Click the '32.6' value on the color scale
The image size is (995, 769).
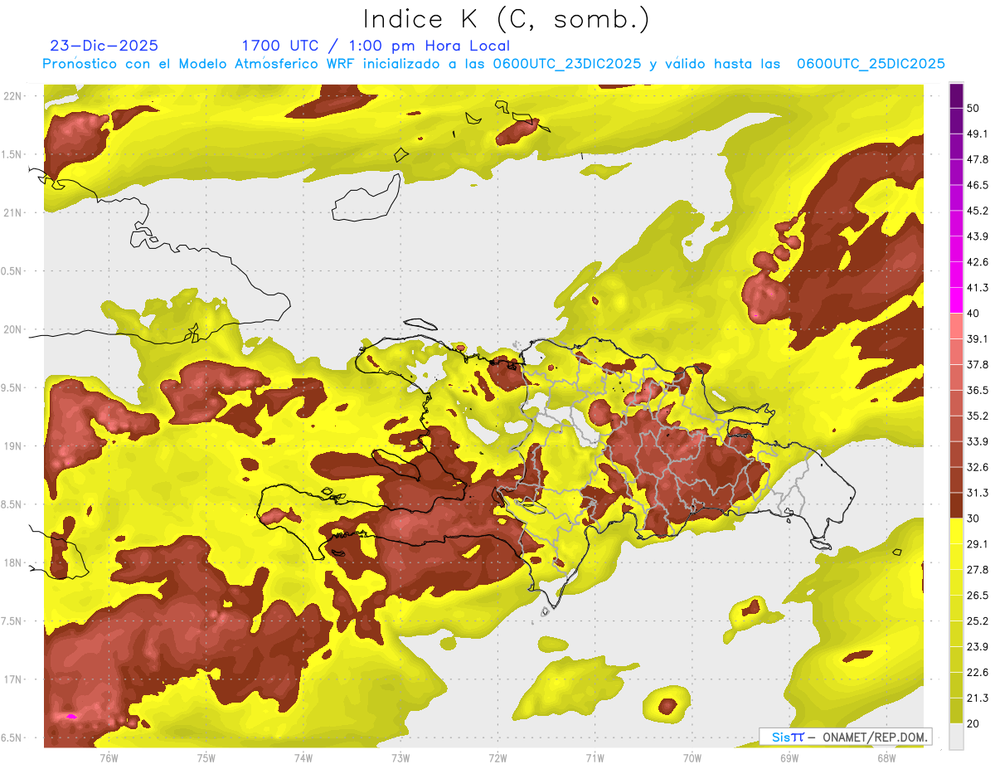point(978,467)
